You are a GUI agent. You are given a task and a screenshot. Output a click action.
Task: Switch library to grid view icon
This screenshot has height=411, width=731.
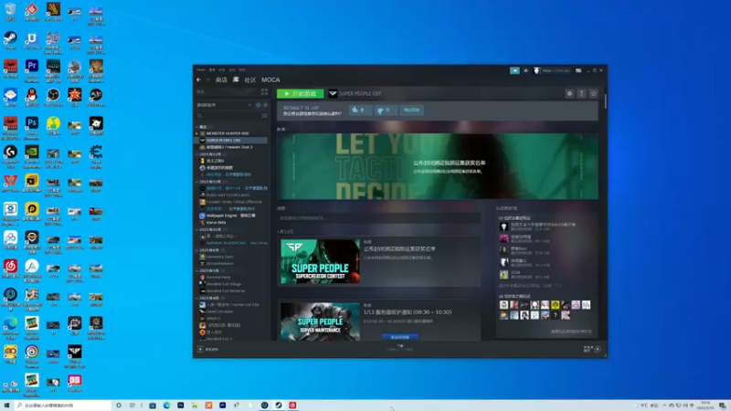tap(264, 92)
